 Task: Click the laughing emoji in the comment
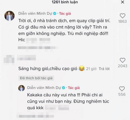click(82, 69)
